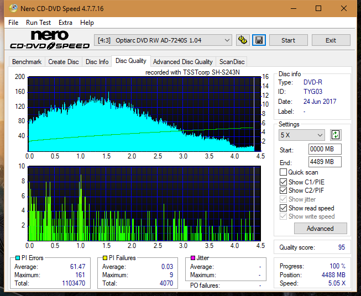Switch to Advanced Disc Quality tab

183,62
